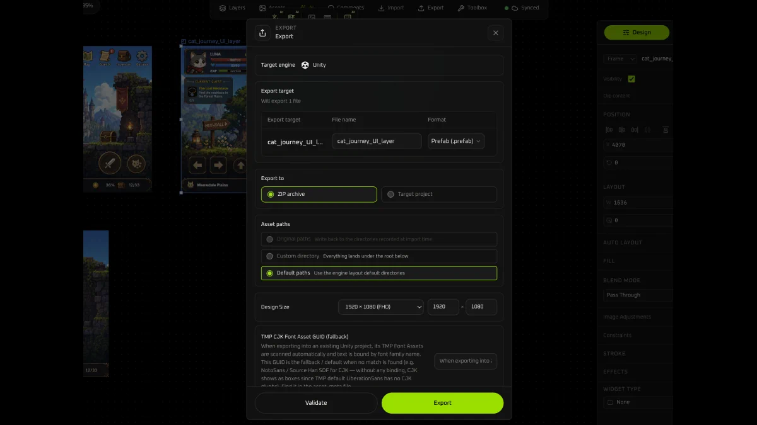757x425 pixels.
Task: Click Export in the top toolbar
Action: 431,8
